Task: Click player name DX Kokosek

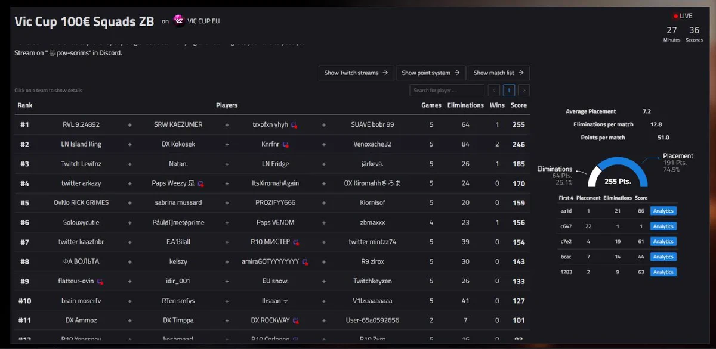Action: point(178,144)
